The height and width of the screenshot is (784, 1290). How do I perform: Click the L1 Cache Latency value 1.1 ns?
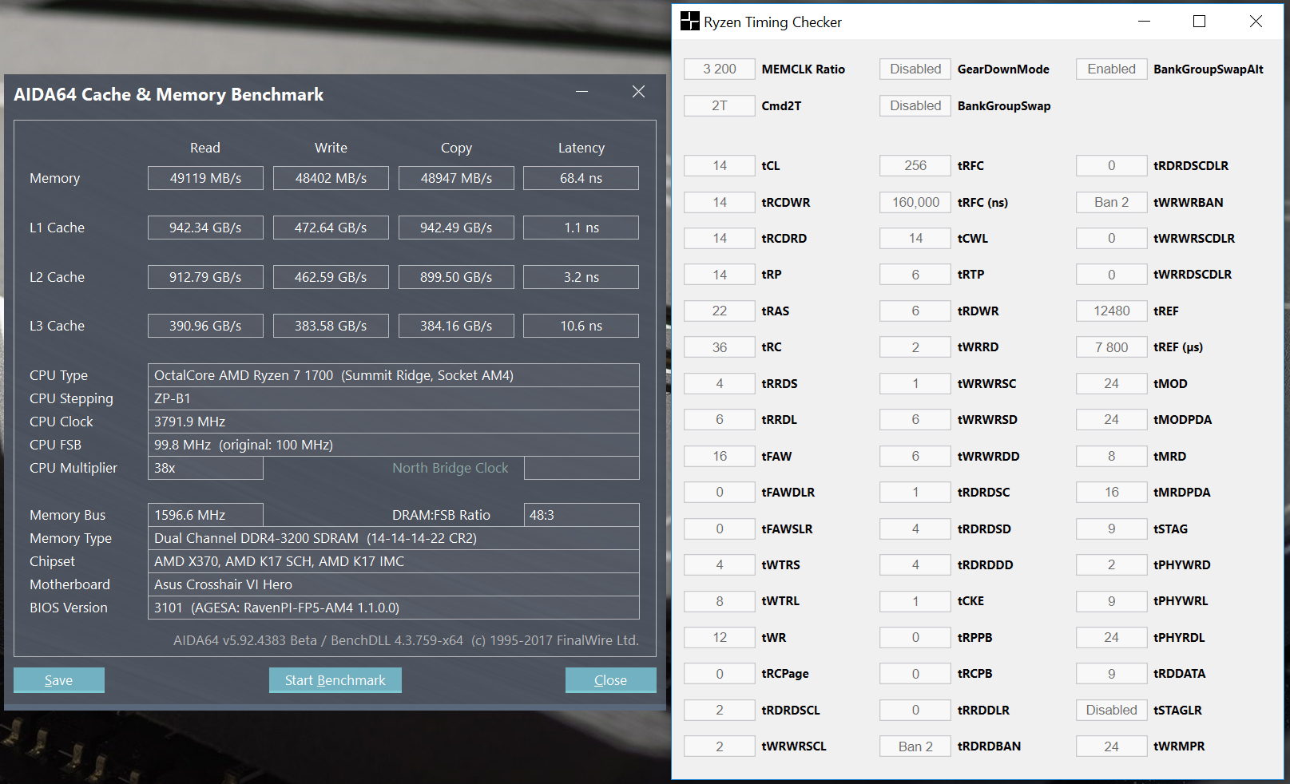(x=581, y=228)
